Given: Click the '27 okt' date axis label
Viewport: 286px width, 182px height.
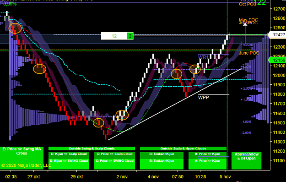Looking at the screenshot, I should click(x=34, y=176).
